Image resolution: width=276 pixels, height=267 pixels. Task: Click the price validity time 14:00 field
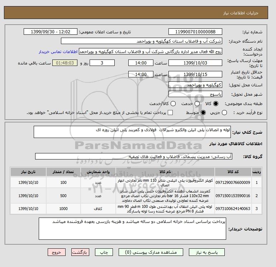(x=141, y=74)
